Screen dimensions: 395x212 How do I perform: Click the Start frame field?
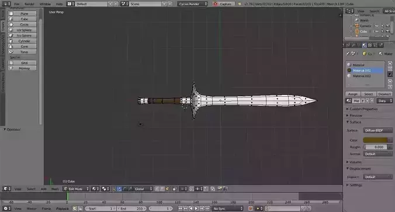click(x=101, y=209)
